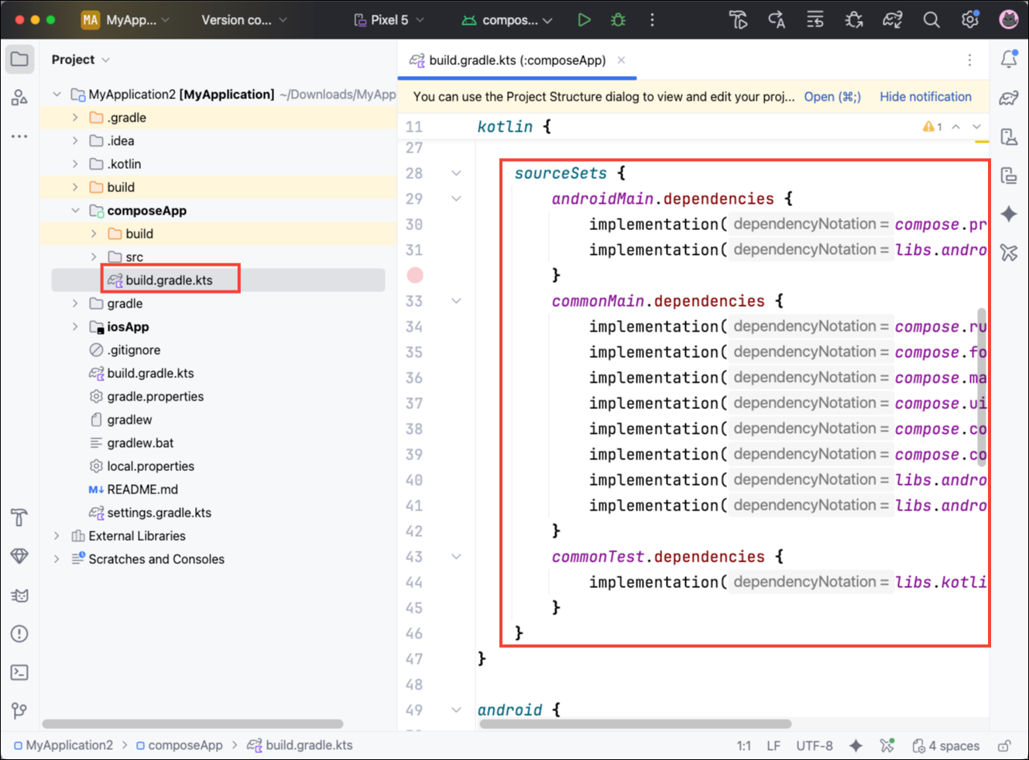Click the Hide notification link
Viewport: 1029px width, 760px height.
click(925, 97)
